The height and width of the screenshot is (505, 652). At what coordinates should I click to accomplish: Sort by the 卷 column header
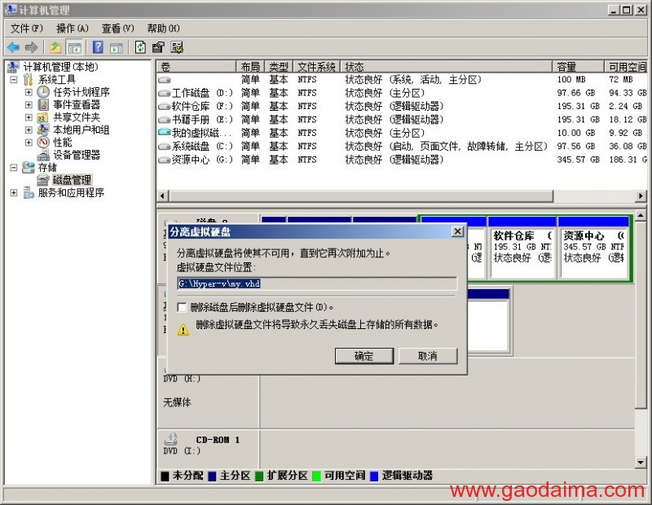(x=196, y=67)
